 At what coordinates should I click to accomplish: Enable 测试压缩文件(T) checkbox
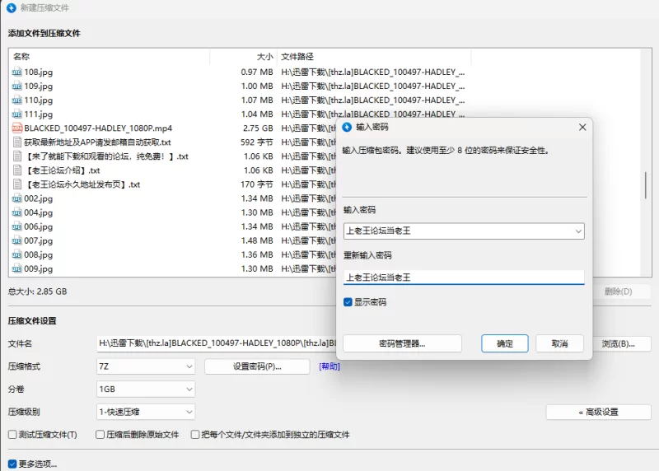12,434
